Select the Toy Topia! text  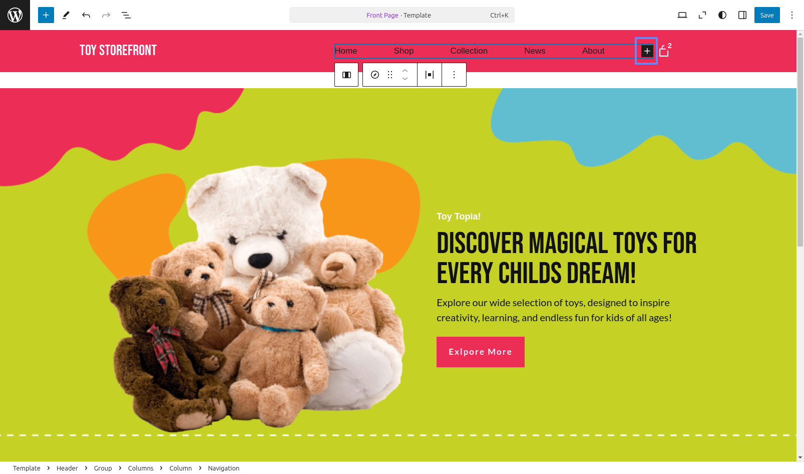(x=459, y=216)
